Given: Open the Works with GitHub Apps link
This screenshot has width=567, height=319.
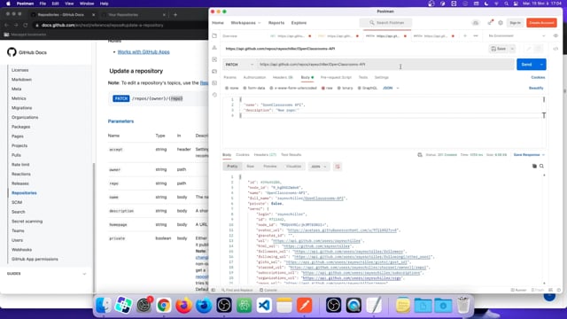Looking at the screenshot, I should (x=144, y=51).
